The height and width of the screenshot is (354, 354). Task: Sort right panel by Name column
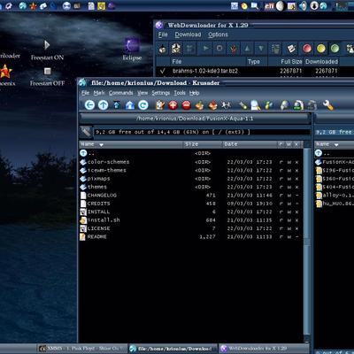tap(334, 144)
